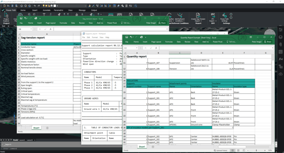
Task: Expand formula bar in Quantity Report Excel
Action: coord(272,48)
